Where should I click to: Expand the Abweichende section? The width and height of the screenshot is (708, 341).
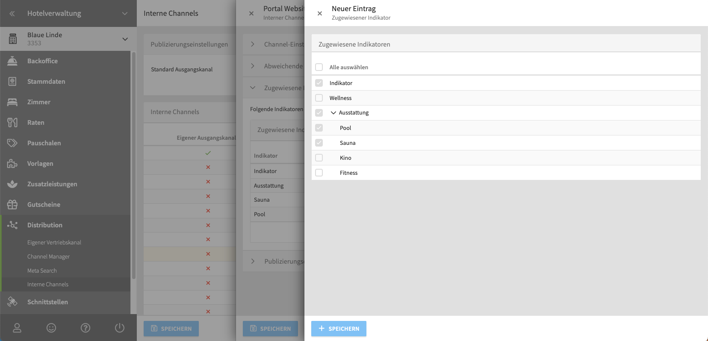(x=253, y=66)
